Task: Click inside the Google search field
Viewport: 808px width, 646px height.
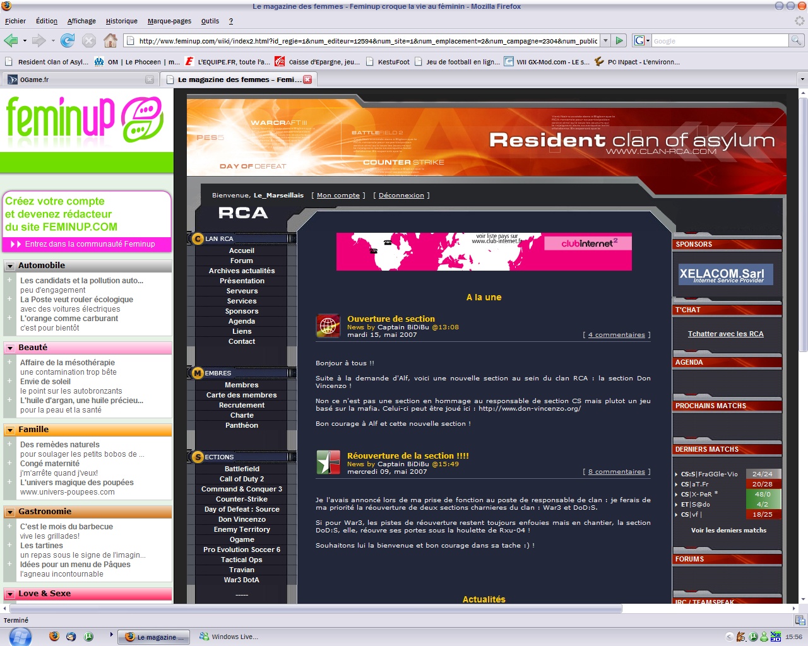Action: (x=720, y=41)
